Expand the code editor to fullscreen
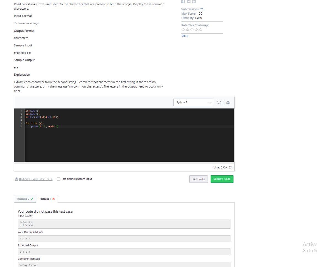 click(219, 102)
